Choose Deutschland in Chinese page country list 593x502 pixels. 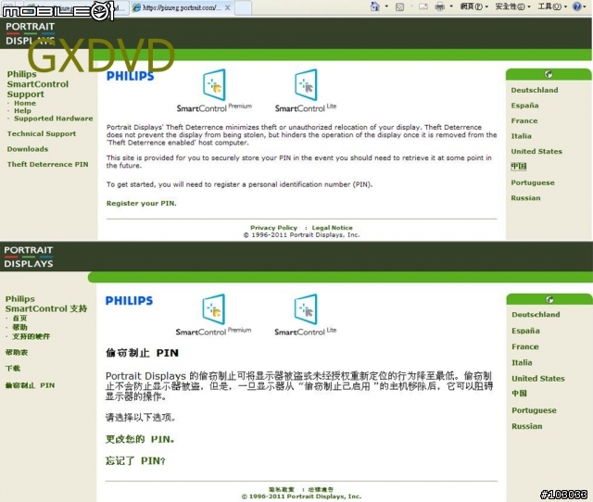[536, 315]
